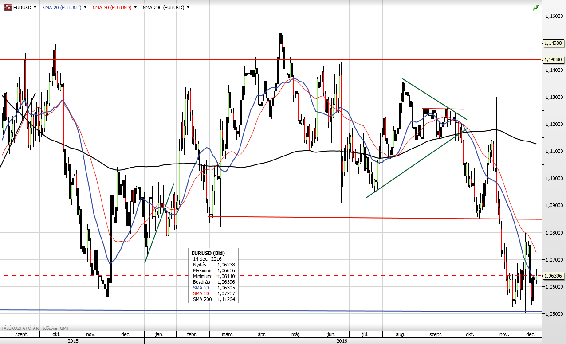Click the 2015 year label on time axis
The width and height of the screenshot is (566, 344).
pos(73,341)
